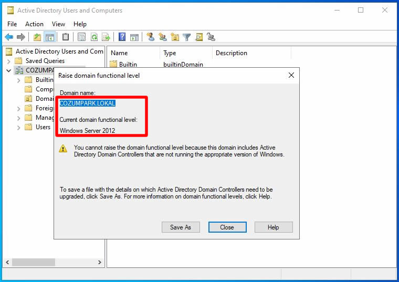This screenshot has height=282, width=399.
Task: Expand the Users container node
Action: point(19,127)
